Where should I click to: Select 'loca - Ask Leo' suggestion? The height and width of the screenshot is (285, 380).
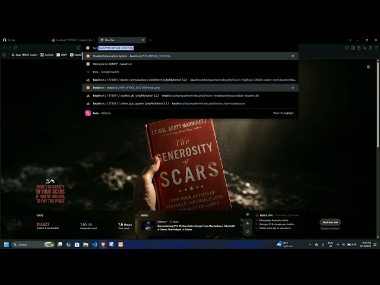point(190,113)
